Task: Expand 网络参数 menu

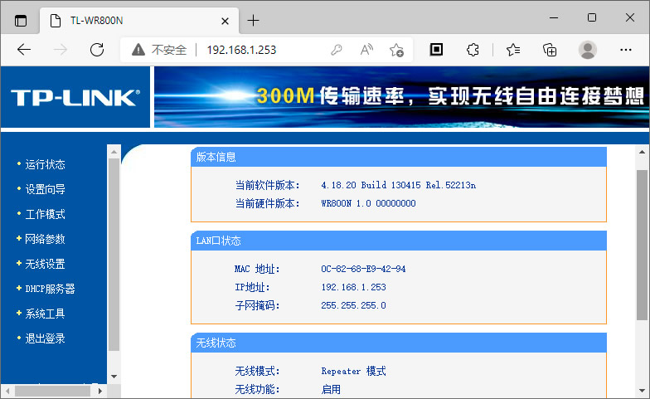Action: [x=45, y=239]
